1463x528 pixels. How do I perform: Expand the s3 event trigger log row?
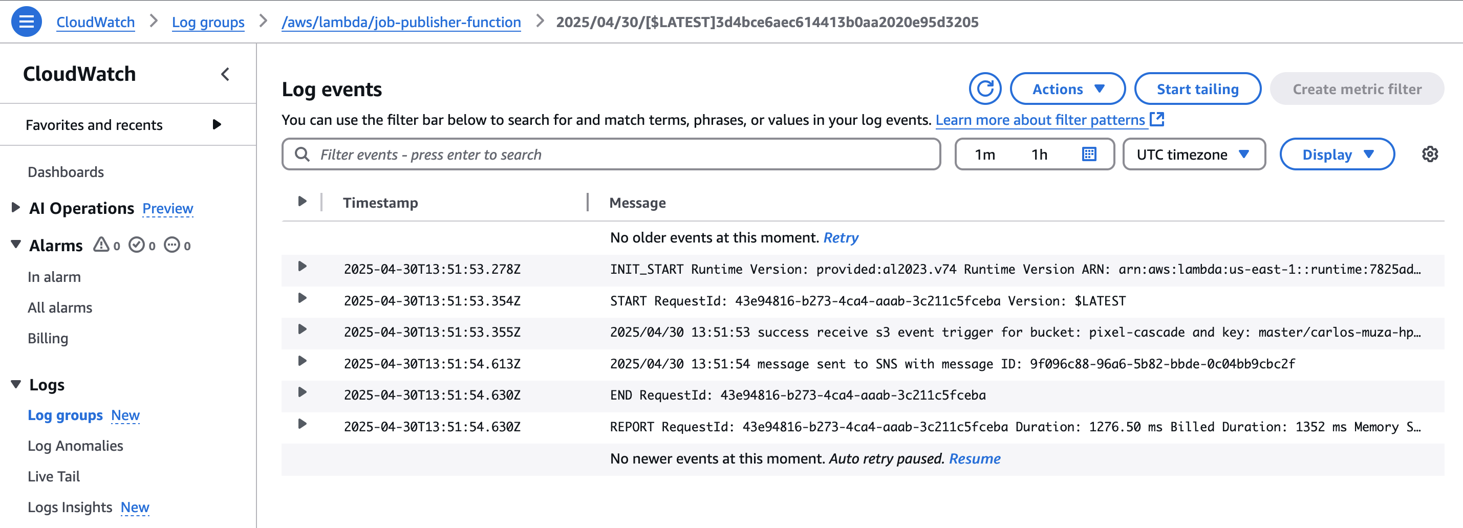coord(302,330)
